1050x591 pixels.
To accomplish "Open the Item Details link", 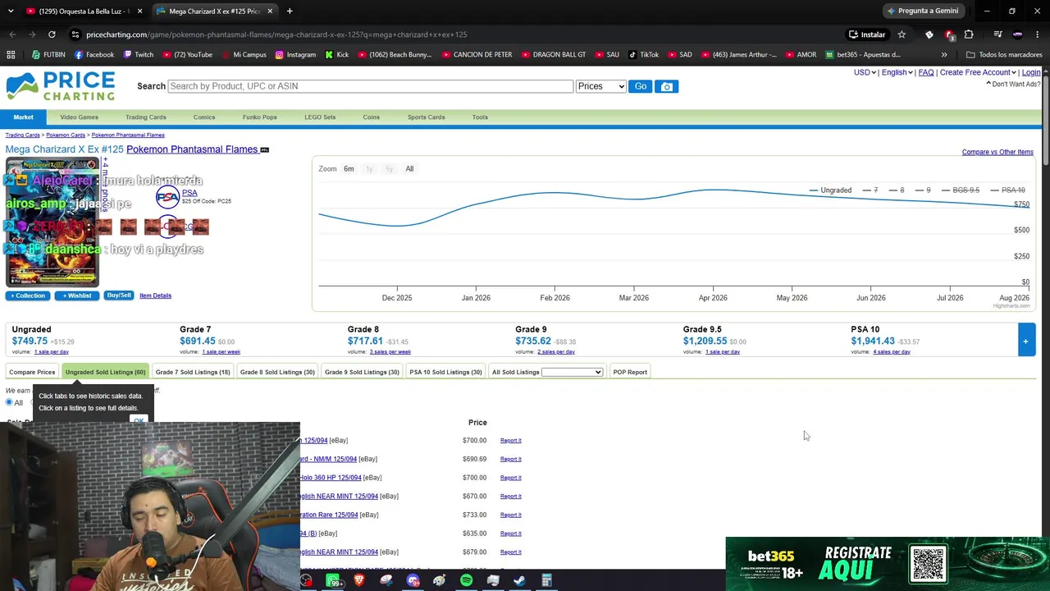I will point(155,295).
